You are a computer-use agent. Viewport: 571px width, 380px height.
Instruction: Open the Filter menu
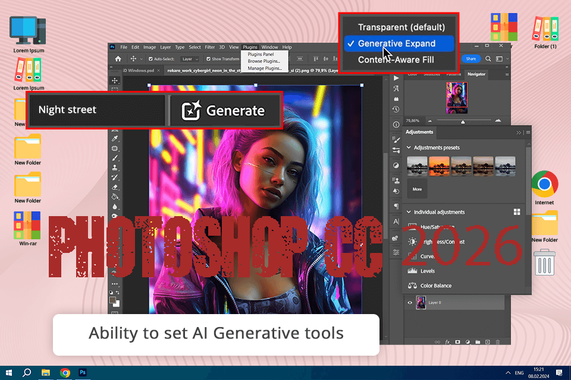[209, 47]
